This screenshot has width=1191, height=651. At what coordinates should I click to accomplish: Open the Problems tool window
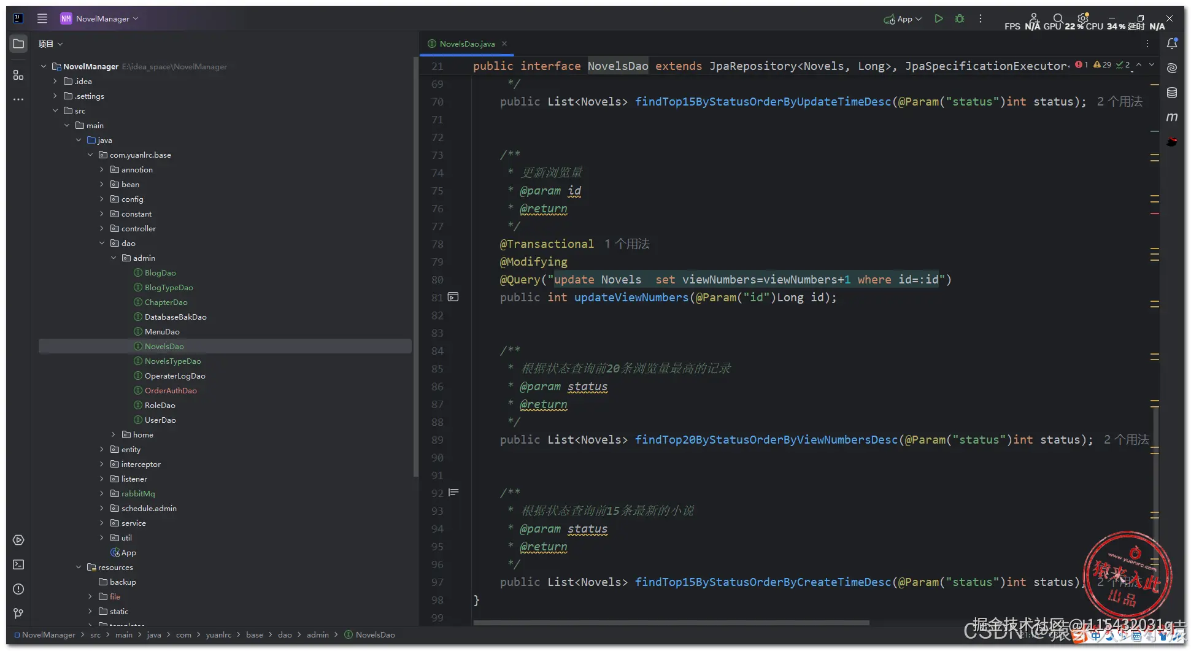pos(18,589)
